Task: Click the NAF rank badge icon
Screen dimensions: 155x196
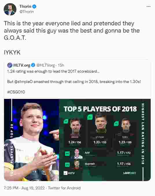Action: (x=67, y=154)
